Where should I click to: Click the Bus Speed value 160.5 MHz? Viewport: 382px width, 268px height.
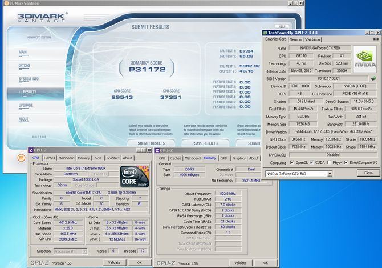[68, 234]
